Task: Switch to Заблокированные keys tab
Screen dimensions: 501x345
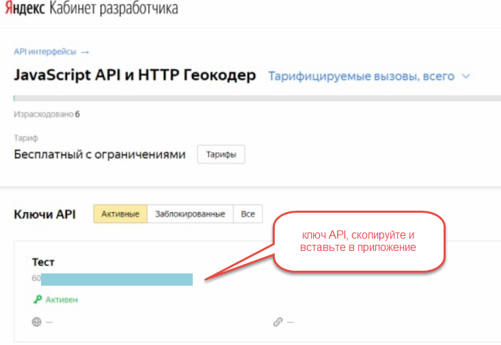Action: pos(190,213)
